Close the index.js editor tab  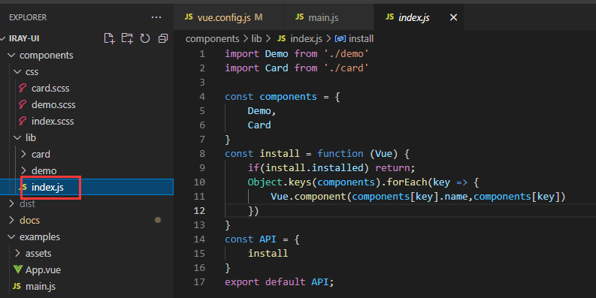click(453, 17)
